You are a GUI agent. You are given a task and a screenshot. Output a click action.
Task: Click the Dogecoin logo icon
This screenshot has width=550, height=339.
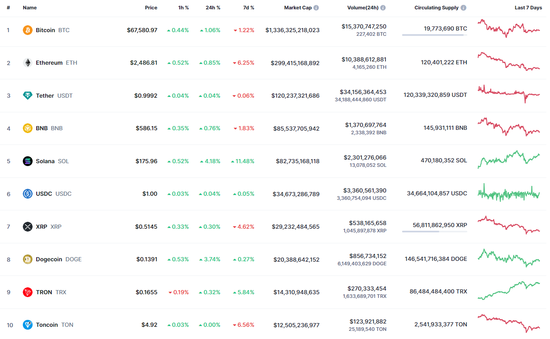click(28, 259)
